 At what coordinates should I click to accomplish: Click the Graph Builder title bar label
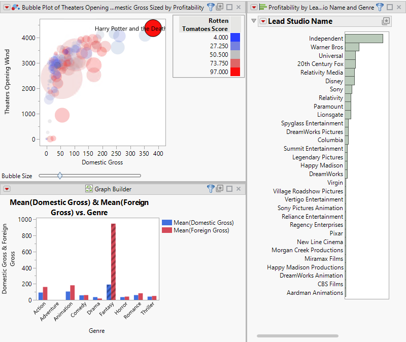click(113, 188)
